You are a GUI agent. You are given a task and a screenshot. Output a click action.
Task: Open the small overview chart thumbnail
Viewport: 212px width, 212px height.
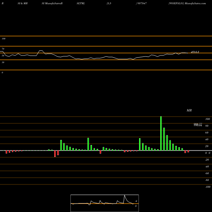pos(105,203)
